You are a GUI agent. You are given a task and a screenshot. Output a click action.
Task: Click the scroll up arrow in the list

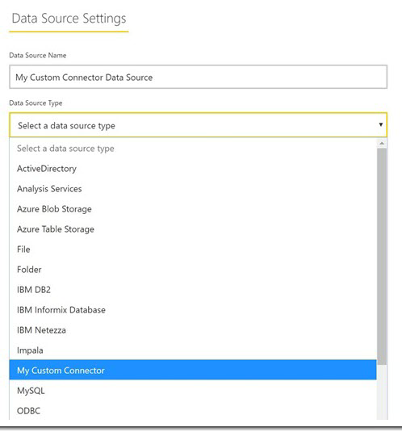[382, 143]
